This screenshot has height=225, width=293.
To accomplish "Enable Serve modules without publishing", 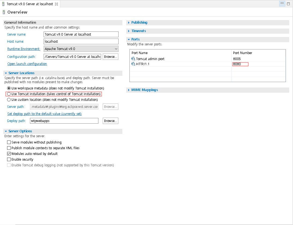I will click(9, 142).
